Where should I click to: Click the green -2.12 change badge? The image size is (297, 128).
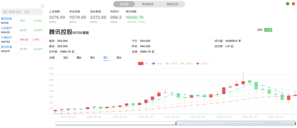point(268,30)
